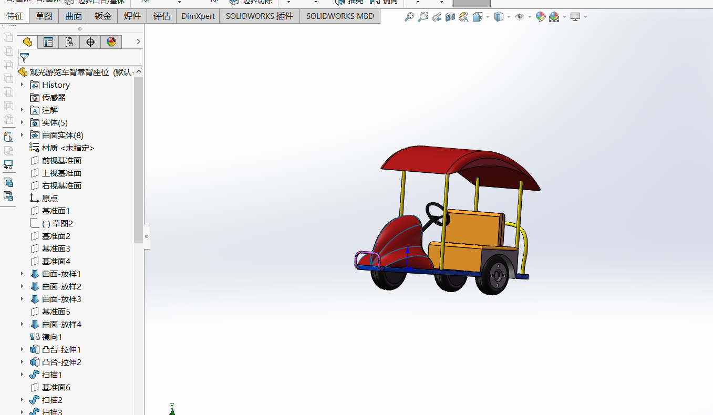
Task: Click the Display Style cube icon
Action: 499,17
